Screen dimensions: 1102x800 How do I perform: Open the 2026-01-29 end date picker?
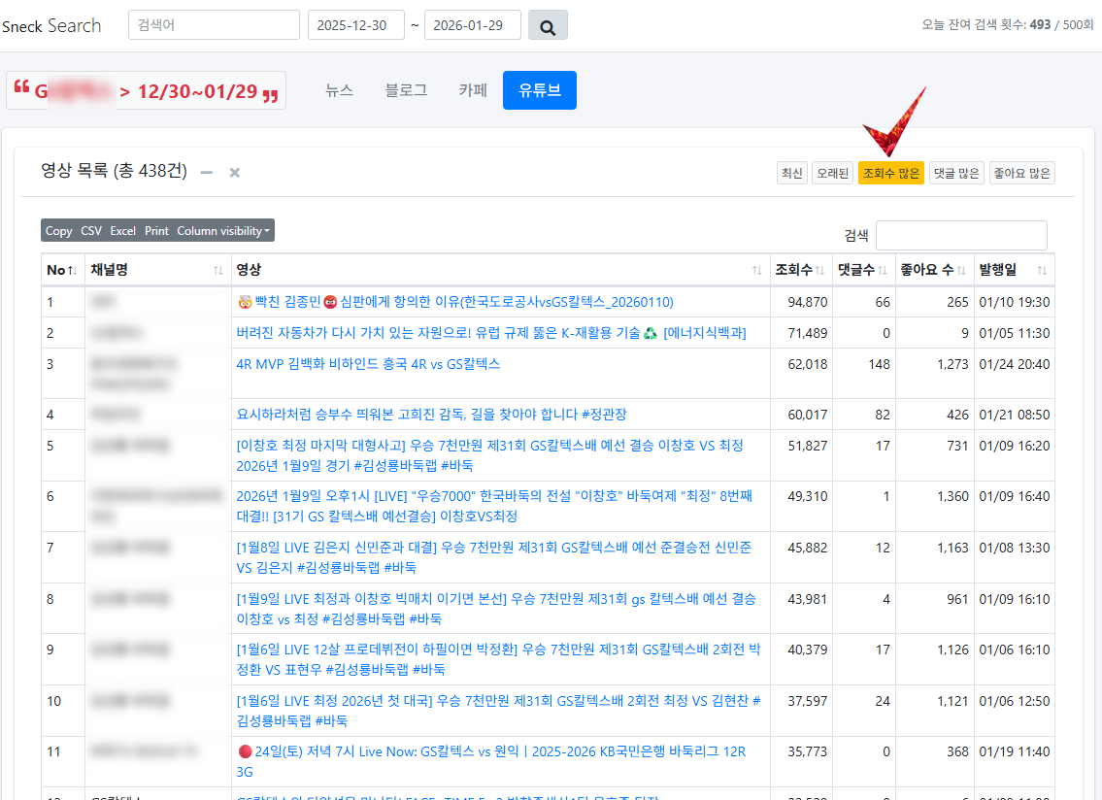(472, 25)
